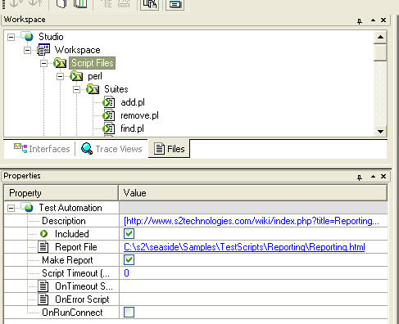Close the Workspace panel

pos(383,20)
